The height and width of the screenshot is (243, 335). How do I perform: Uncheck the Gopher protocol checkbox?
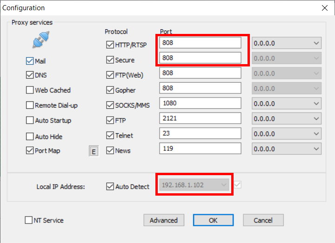(110, 90)
